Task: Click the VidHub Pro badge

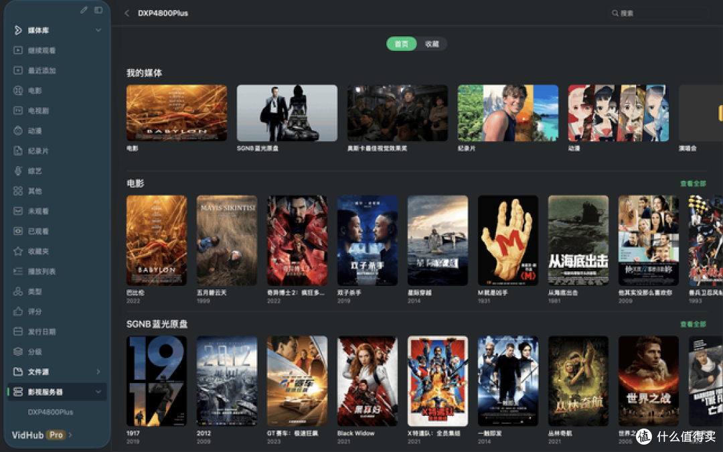Action: [x=56, y=435]
